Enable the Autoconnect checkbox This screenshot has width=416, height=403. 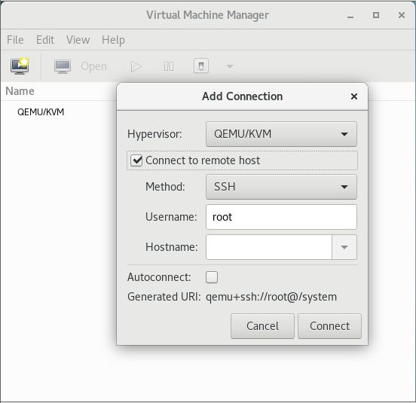[x=212, y=277]
